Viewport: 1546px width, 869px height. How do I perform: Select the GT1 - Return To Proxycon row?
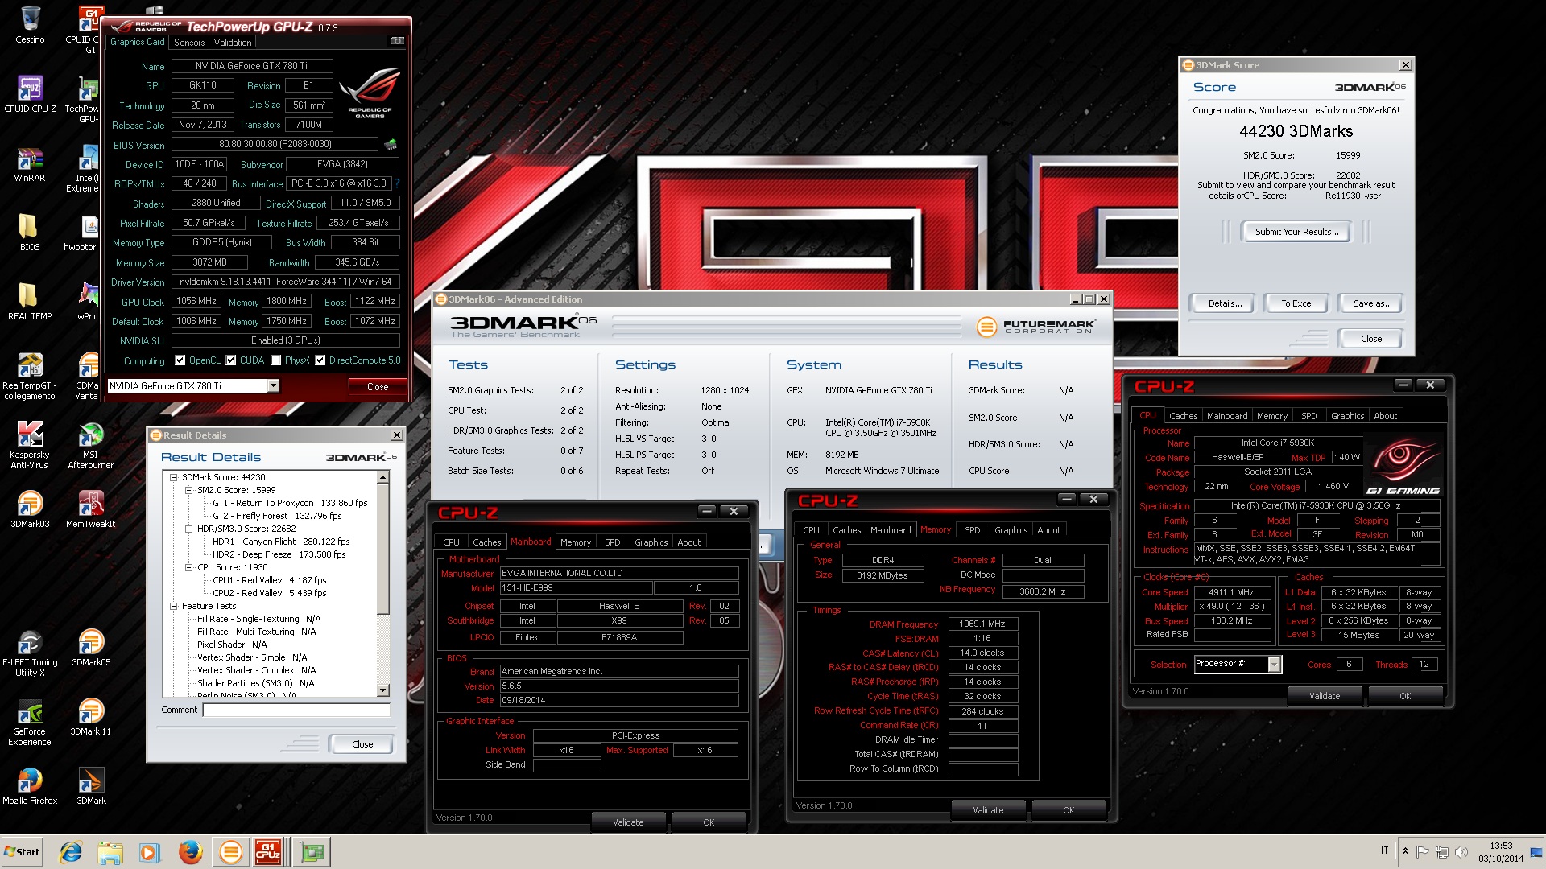(x=290, y=503)
